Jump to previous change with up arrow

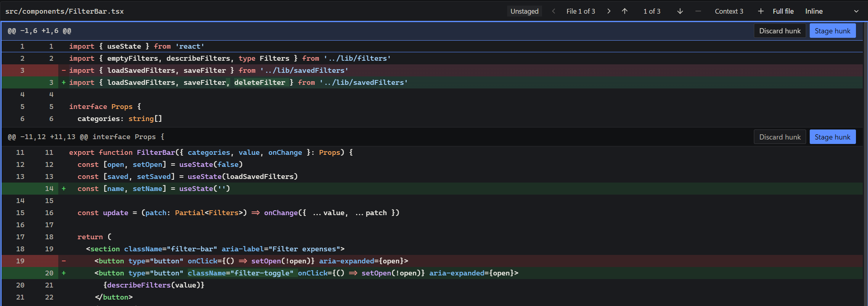coord(624,11)
